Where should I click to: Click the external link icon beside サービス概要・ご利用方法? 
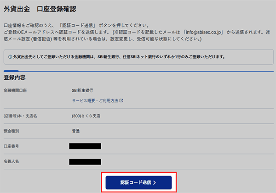point(121,100)
